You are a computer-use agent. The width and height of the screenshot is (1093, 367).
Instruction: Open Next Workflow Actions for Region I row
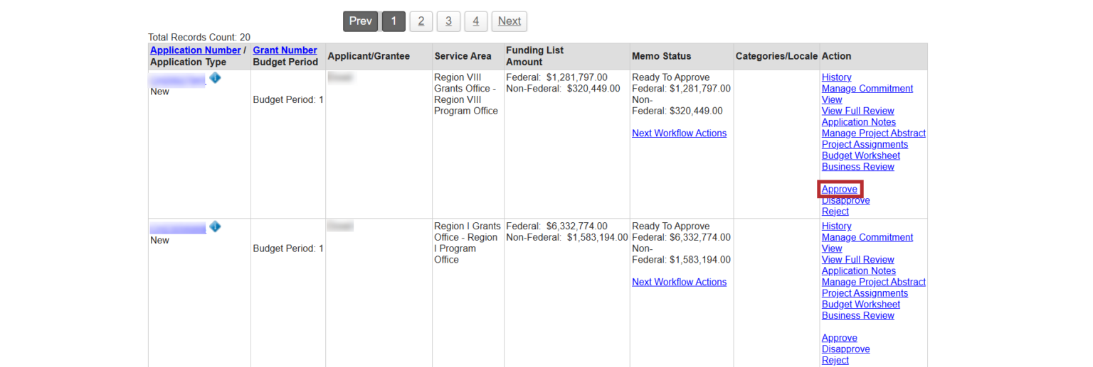pyautogui.click(x=679, y=283)
